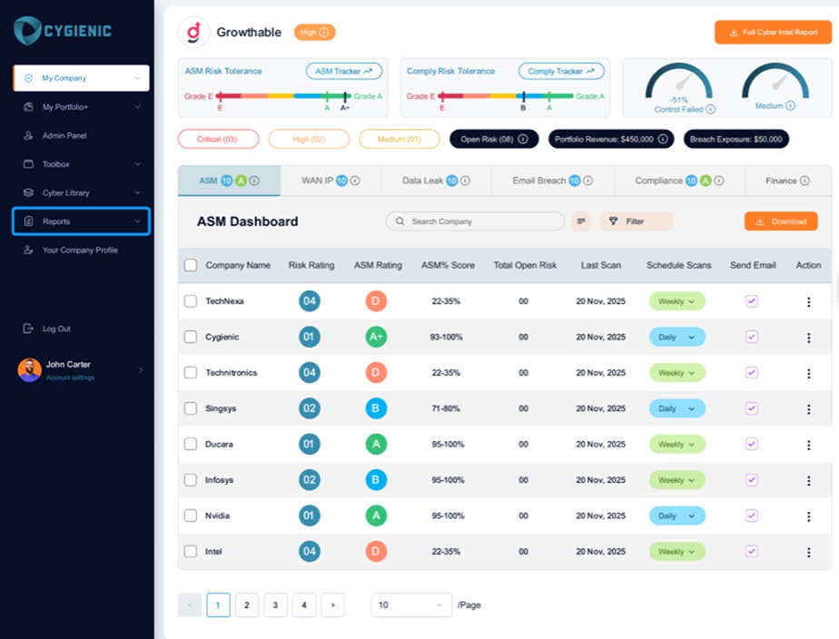Click the info icon in Open Risk pill
This screenshot has width=839, height=639.
tap(523, 139)
